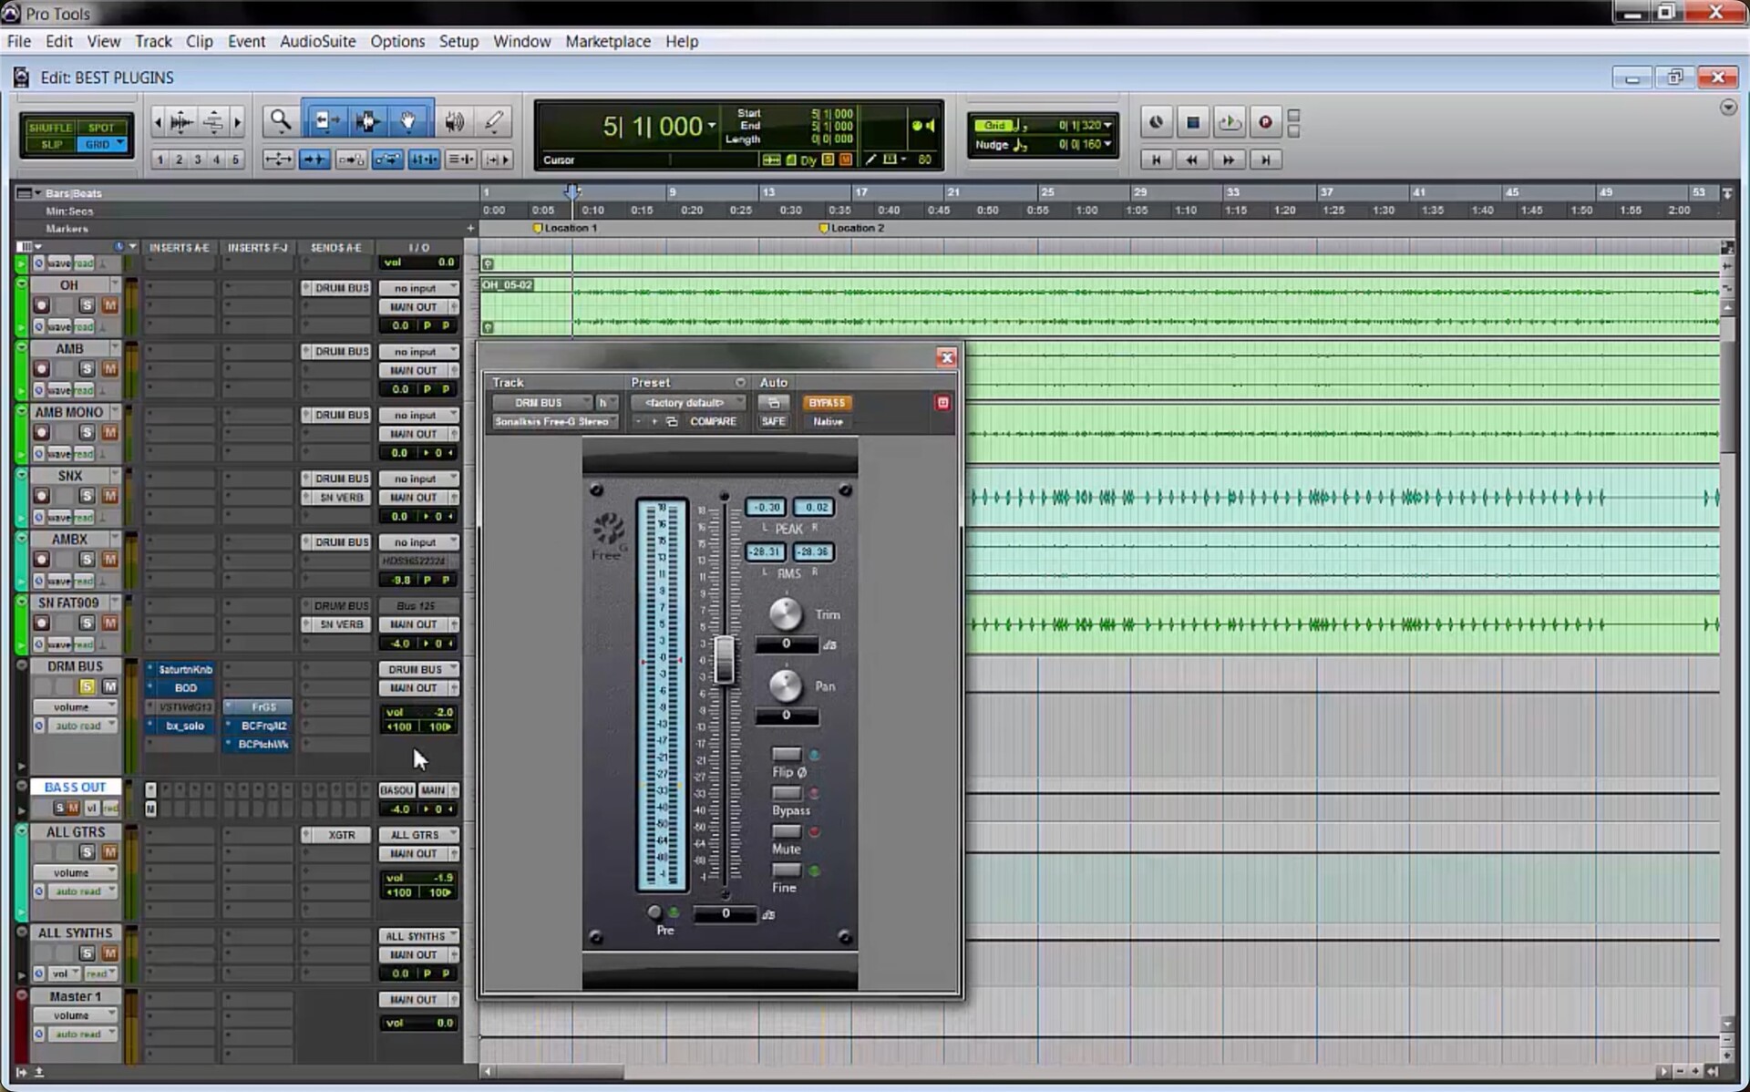Open Grid value dropdown

[1107, 125]
